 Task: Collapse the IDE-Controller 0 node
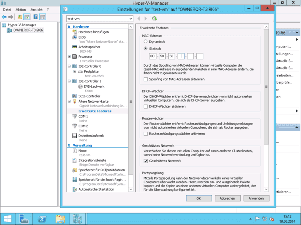pyautogui.click(x=69, y=66)
